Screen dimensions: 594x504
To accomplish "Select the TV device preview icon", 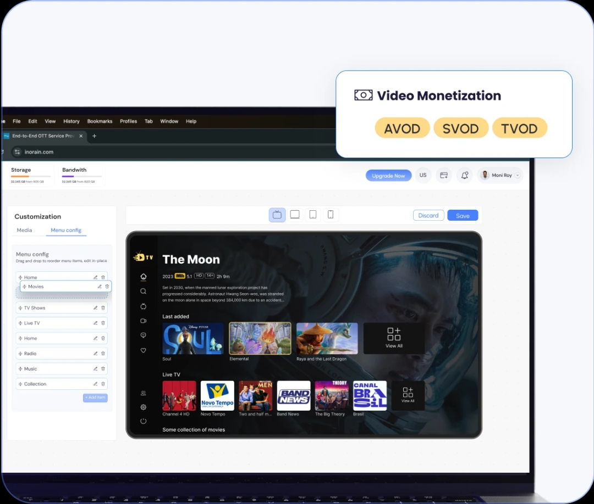I will pyautogui.click(x=277, y=215).
